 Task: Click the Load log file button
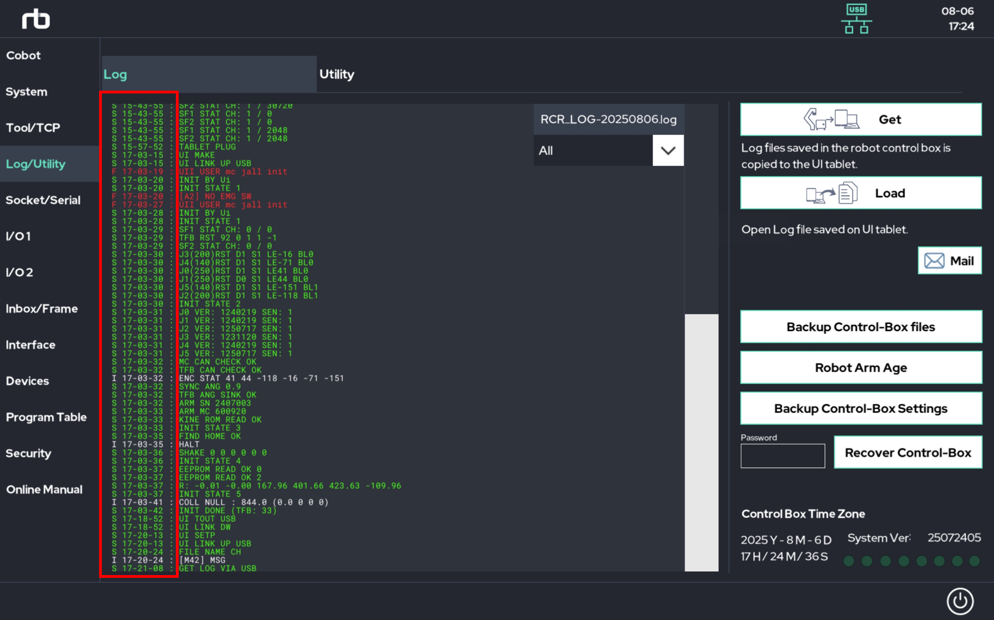point(861,193)
